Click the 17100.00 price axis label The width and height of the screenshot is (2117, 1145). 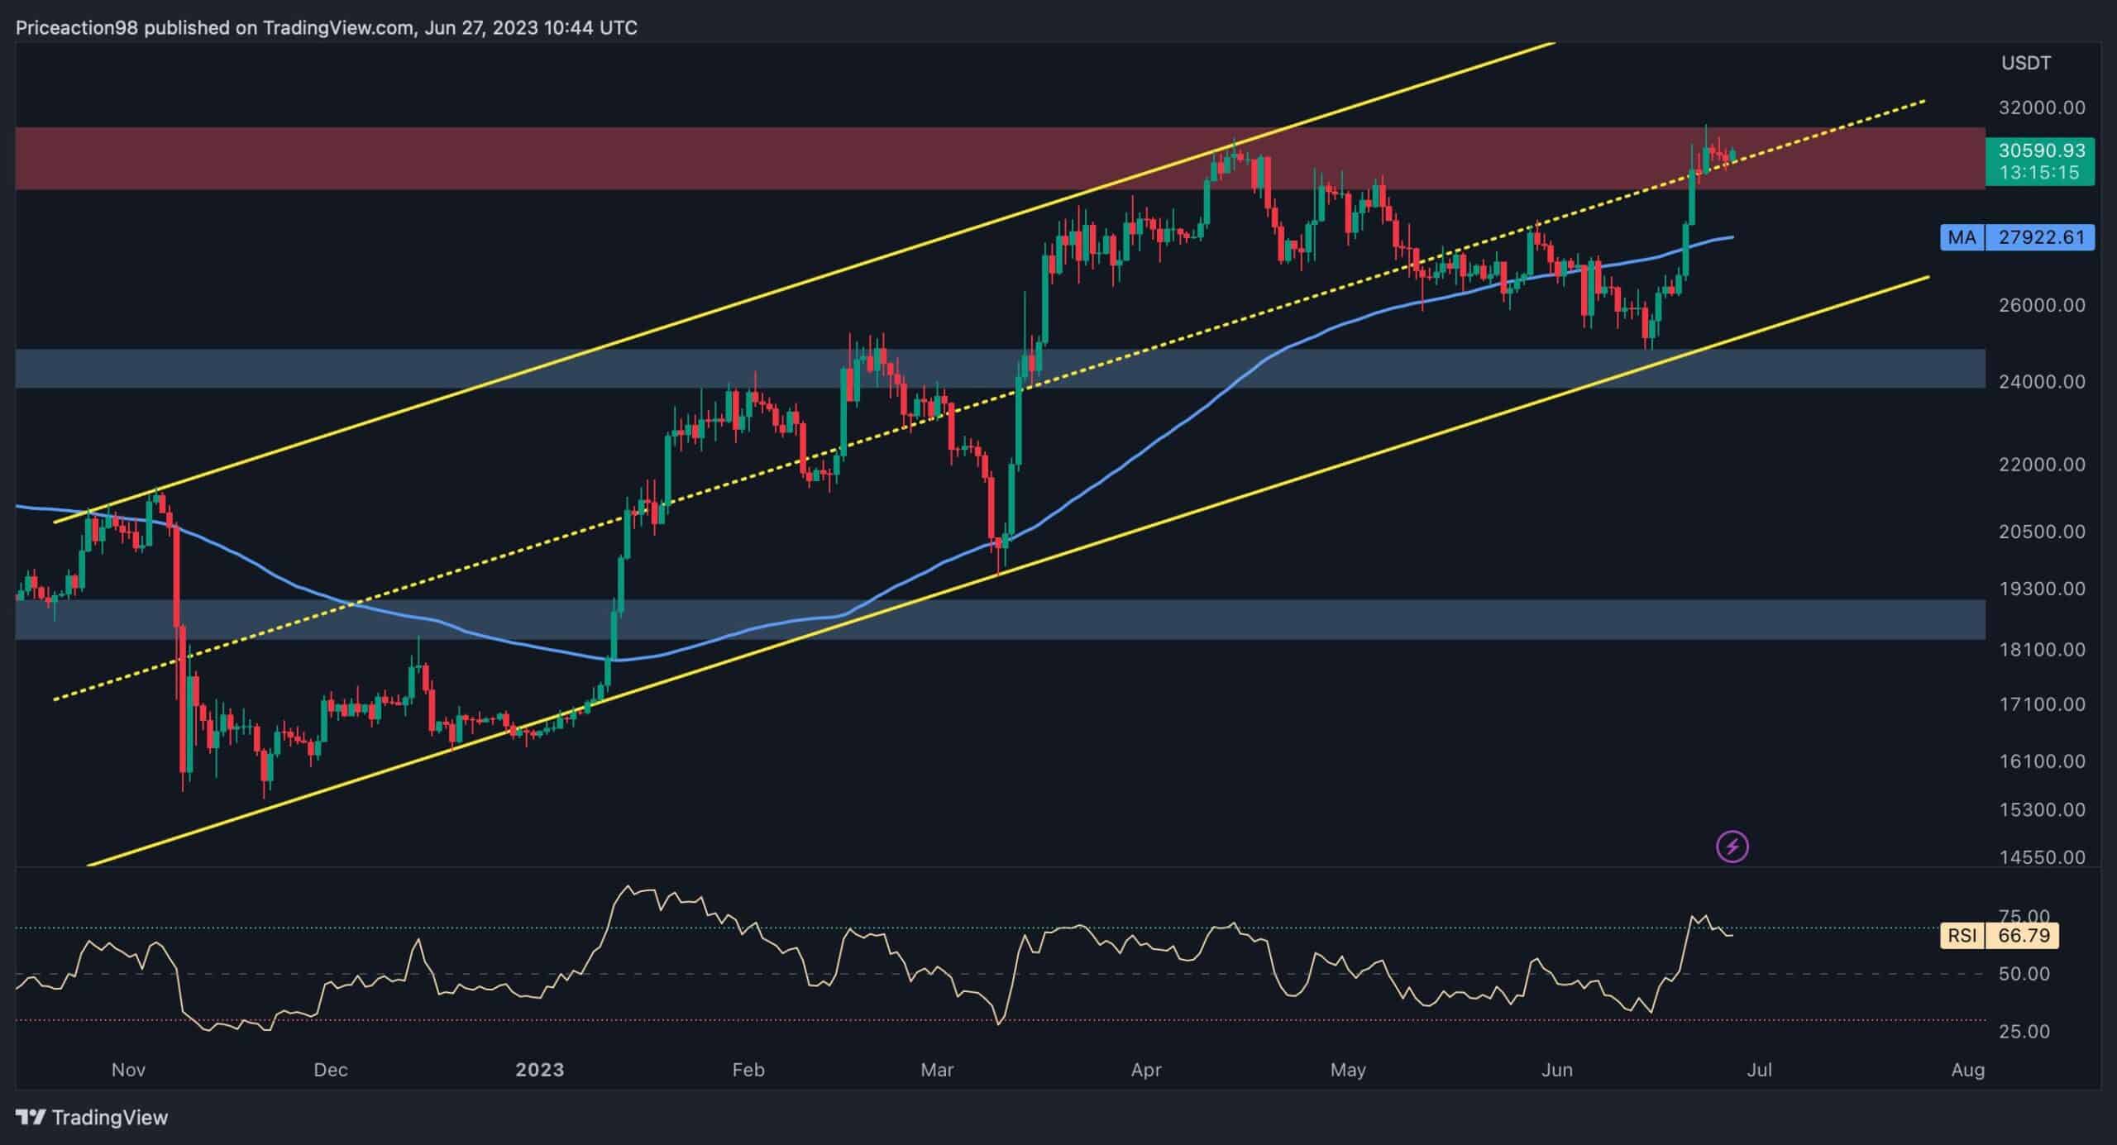click(x=2042, y=704)
